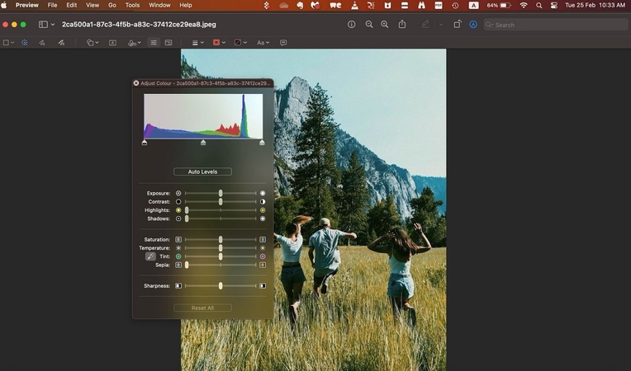This screenshot has width=631, height=371.
Task: Click the maximum exposure icon
Action: [263, 193]
